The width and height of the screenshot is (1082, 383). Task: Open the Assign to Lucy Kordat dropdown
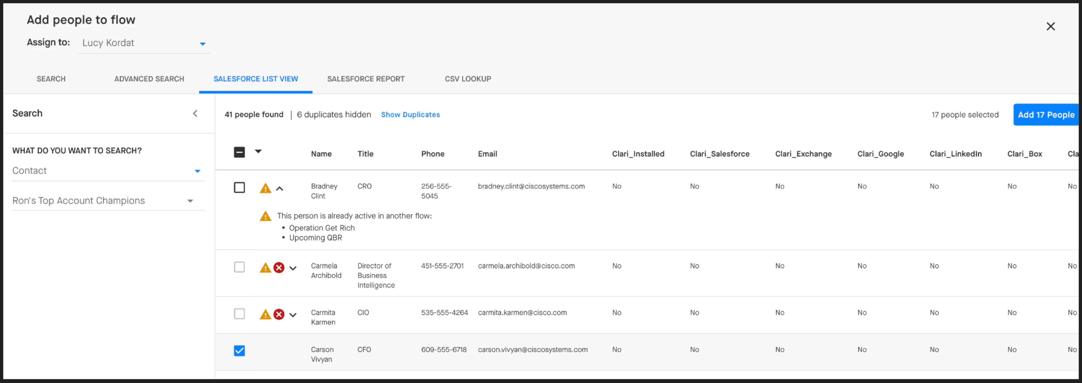tap(143, 43)
